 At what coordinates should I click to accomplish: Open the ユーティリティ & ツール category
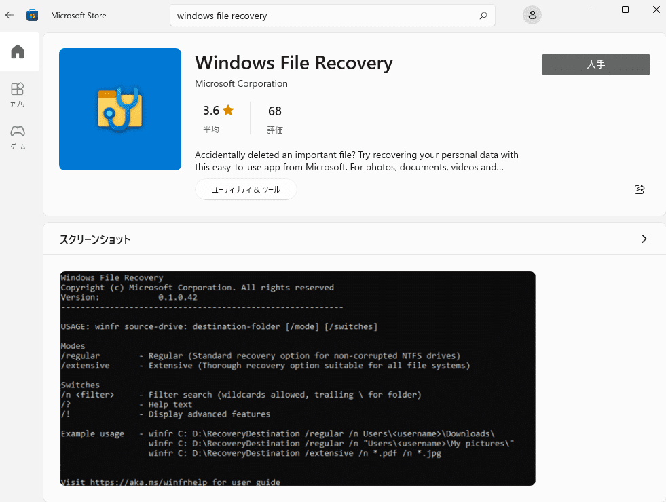tap(246, 190)
